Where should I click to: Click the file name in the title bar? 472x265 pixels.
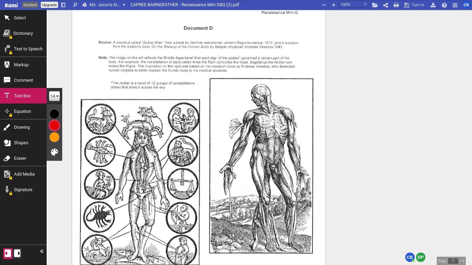pos(185,5)
